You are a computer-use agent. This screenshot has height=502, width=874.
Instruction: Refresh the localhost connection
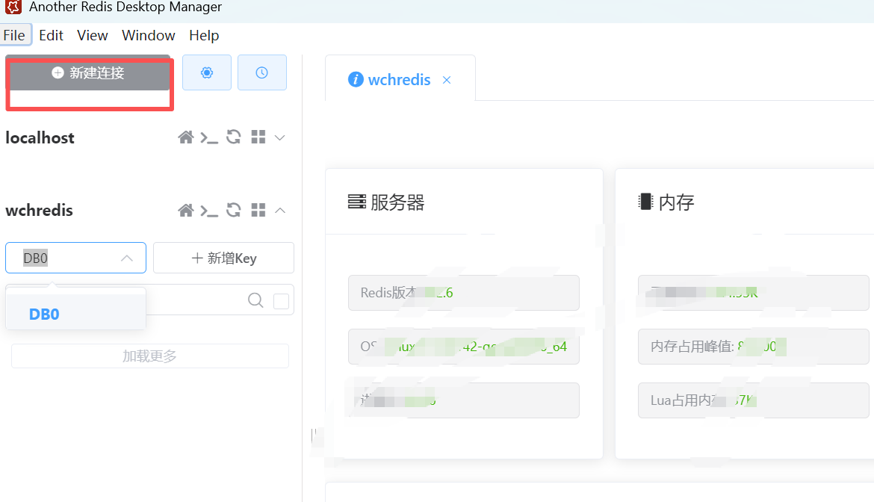pyautogui.click(x=234, y=137)
